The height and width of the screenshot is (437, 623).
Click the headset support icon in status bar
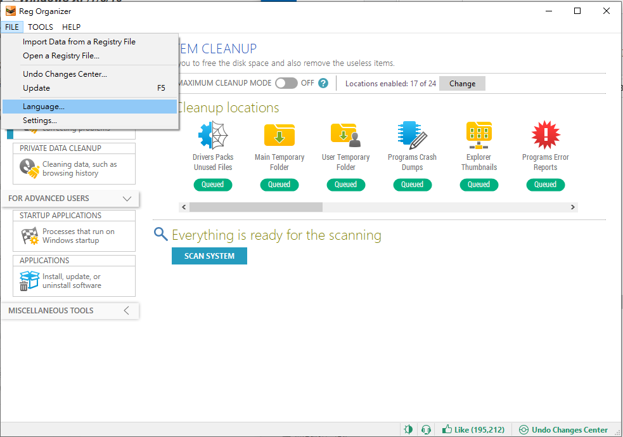click(x=427, y=429)
